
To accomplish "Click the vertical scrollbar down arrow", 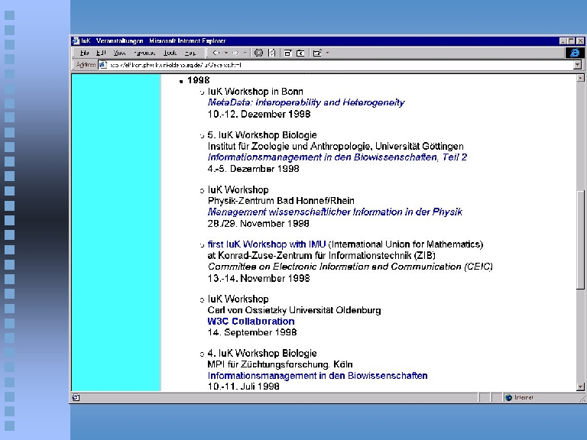I will (x=580, y=387).
